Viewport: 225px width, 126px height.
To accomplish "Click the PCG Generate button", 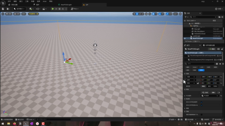I will 205,92.
